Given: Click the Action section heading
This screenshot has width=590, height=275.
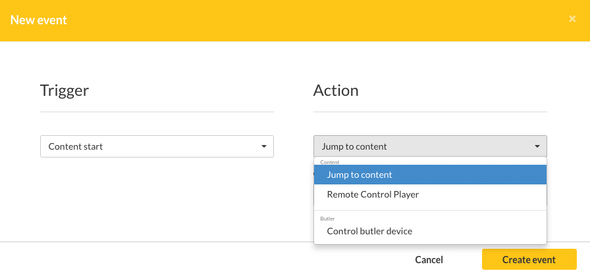Looking at the screenshot, I should click(x=336, y=91).
